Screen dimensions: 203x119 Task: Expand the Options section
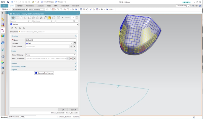pos(76,63)
